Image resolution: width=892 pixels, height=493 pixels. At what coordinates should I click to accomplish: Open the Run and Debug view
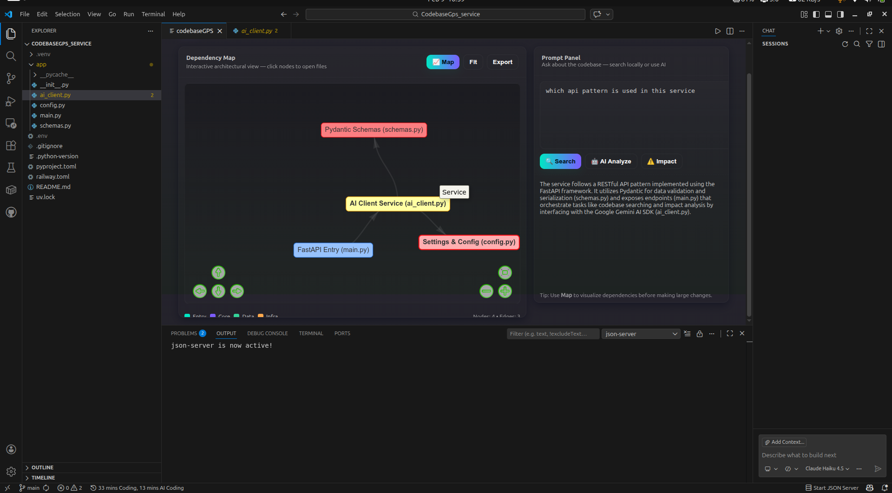coord(11,101)
